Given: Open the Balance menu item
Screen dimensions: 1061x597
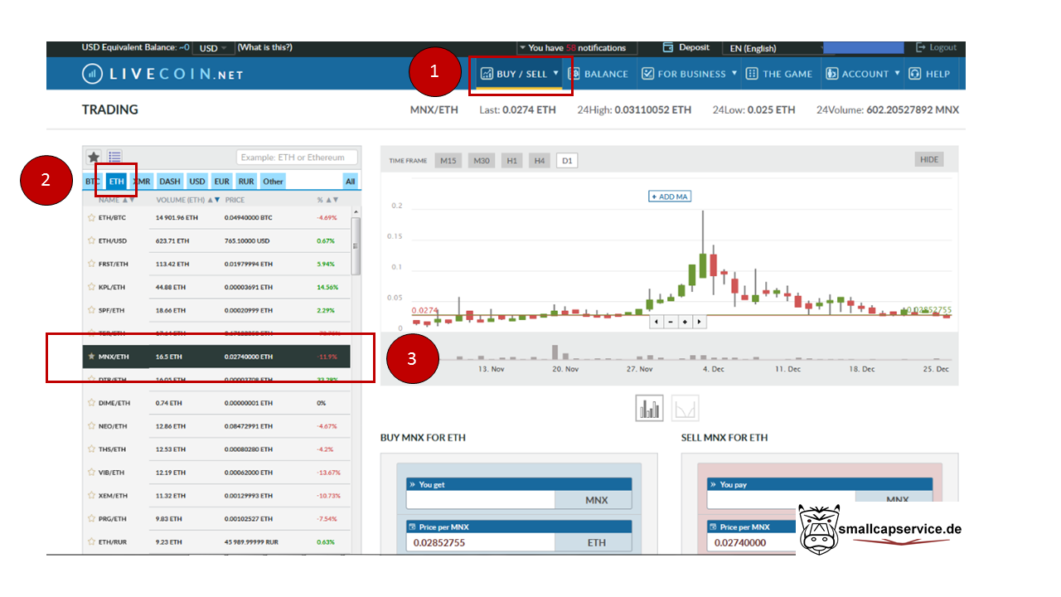Looking at the screenshot, I should [598, 74].
